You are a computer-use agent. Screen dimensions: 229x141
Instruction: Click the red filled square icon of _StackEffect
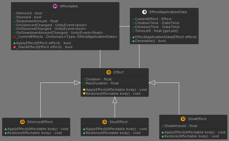point(14,47)
